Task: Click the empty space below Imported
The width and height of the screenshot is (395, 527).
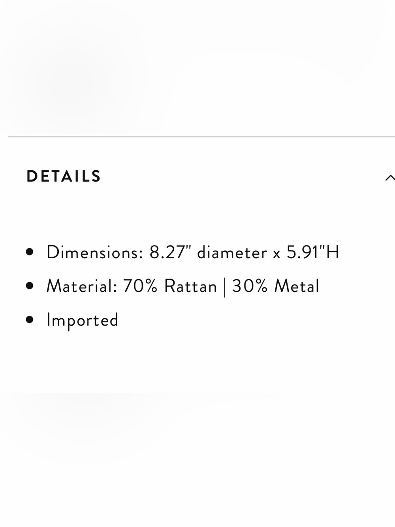Action: pyautogui.click(x=197, y=427)
